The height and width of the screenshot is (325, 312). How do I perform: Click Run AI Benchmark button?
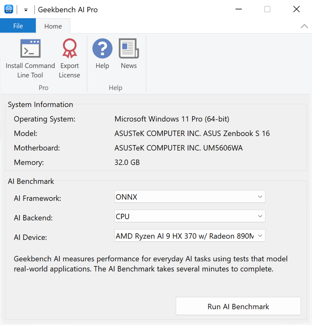[x=238, y=306]
